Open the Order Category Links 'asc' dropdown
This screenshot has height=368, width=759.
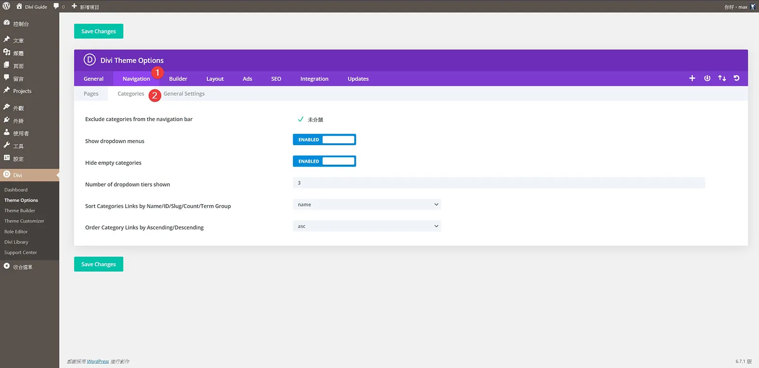pos(367,226)
